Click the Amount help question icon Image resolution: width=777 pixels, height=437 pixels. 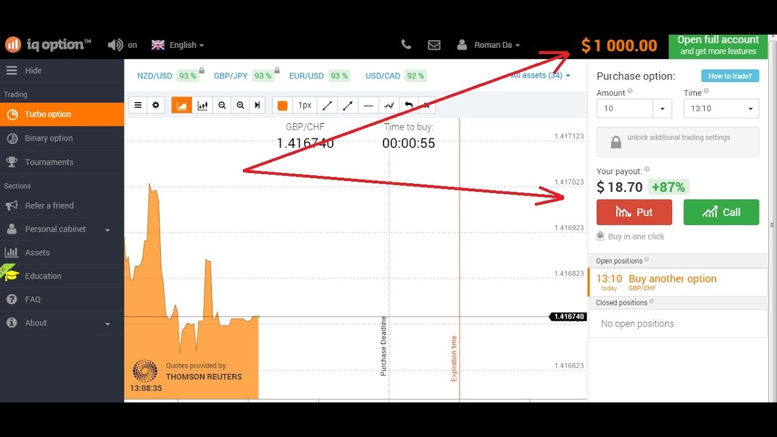tap(629, 91)
